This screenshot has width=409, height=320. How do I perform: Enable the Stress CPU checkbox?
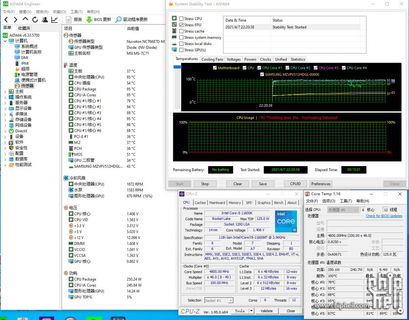click(x=181, y=18)
